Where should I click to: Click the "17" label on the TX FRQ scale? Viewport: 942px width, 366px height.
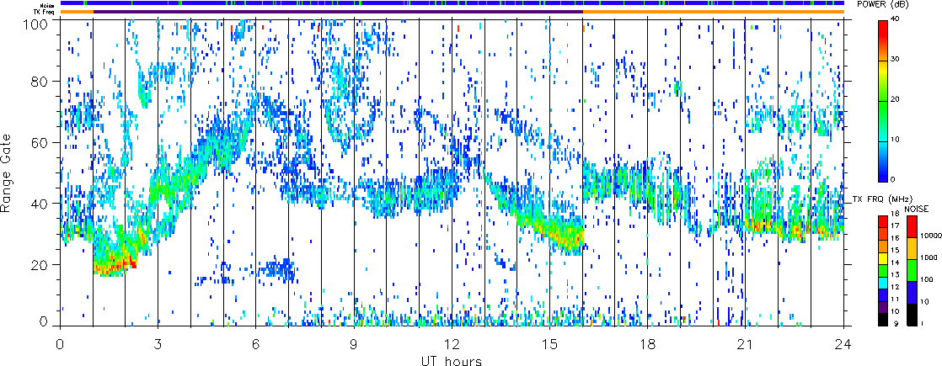click(x=894, y=225)
